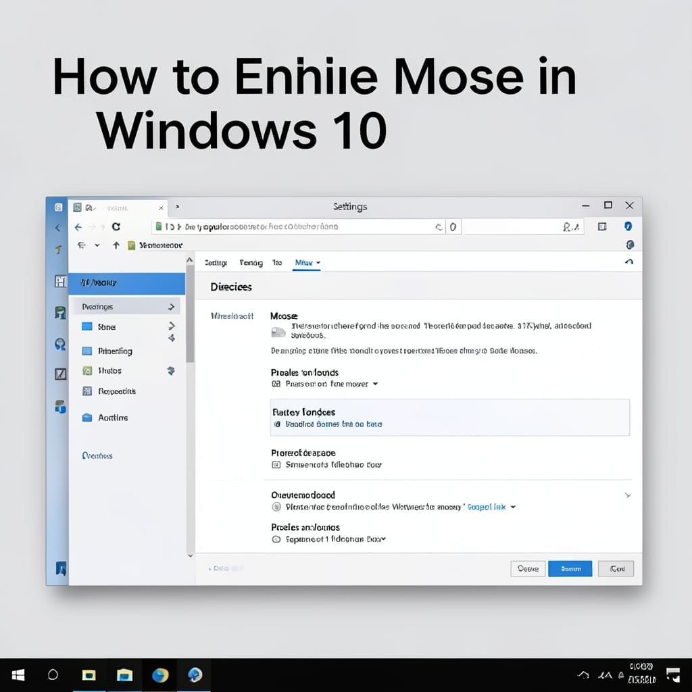Expand the 'Dsotngs' sidebar row chevron

(x=172, y=307)
